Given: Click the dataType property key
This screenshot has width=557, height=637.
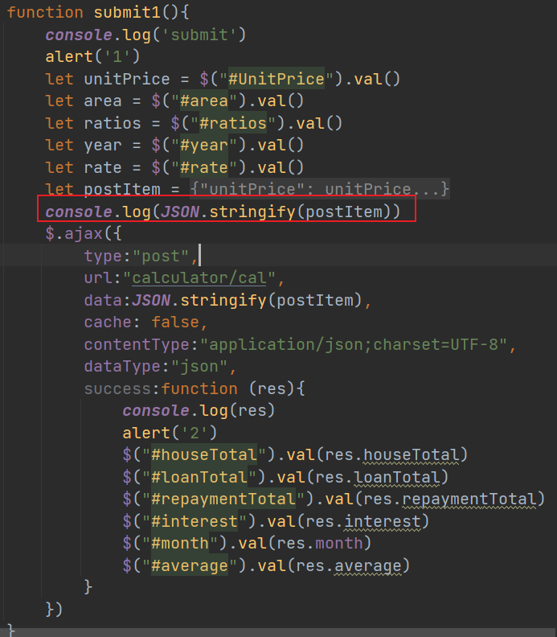Looking at the screenshot, I should 122,367.
